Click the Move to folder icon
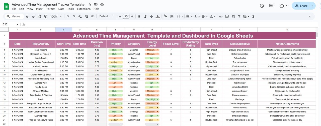This screenshot has height=126, width=321. point(96,5)
